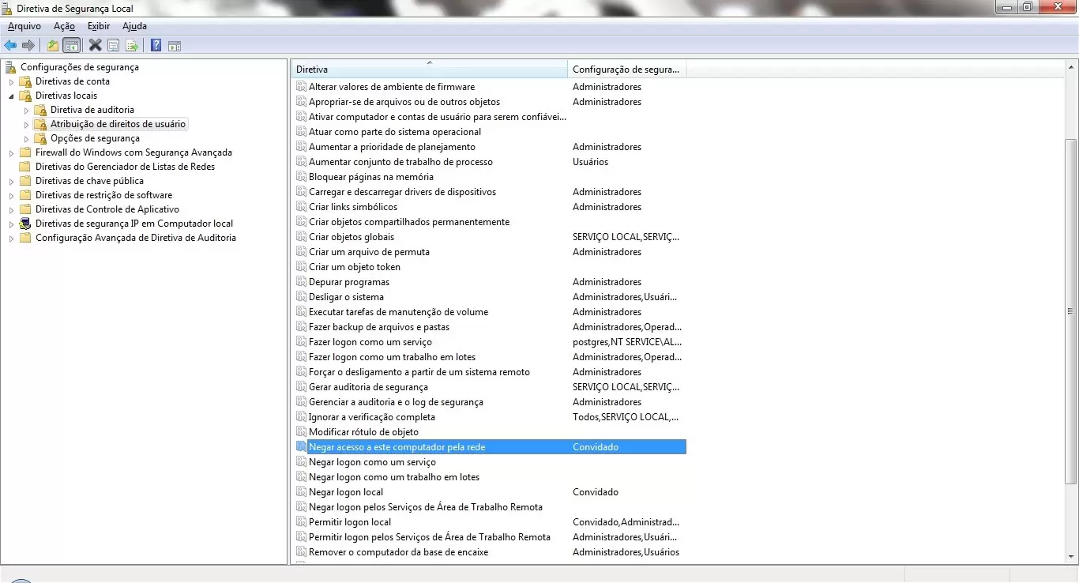Click the Diretiva de auditoria folder icon

(x=40, y=110)
